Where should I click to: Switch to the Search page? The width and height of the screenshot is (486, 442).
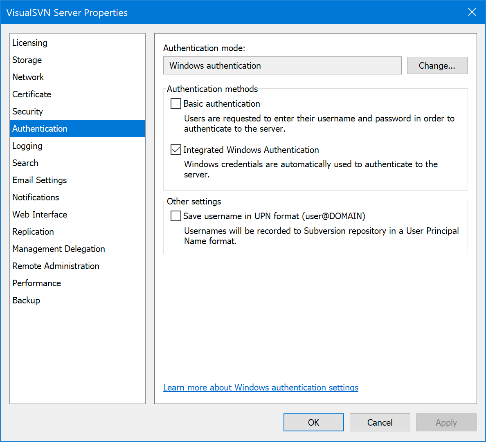pyautogui.click(x=25, y=163)
